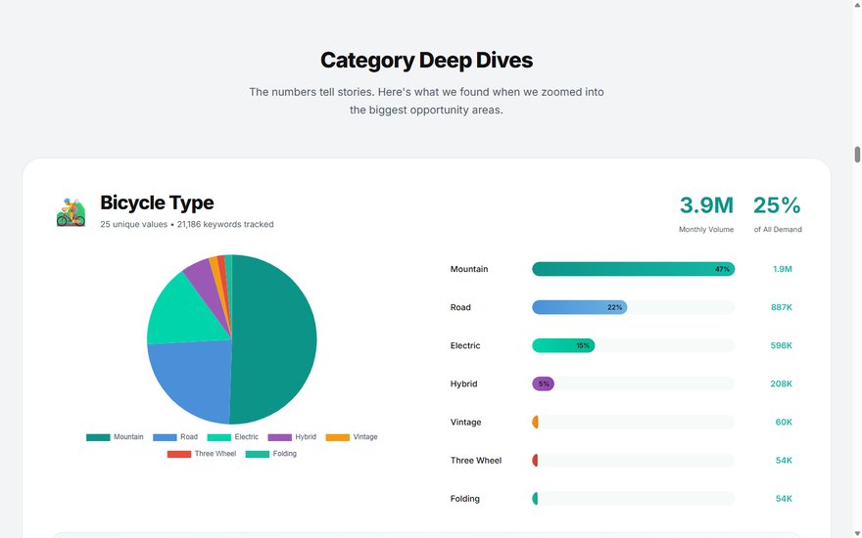862x538 pixels.
Task: Click the dark teal Mountain pie slice
Action: (x=275, y=339)
